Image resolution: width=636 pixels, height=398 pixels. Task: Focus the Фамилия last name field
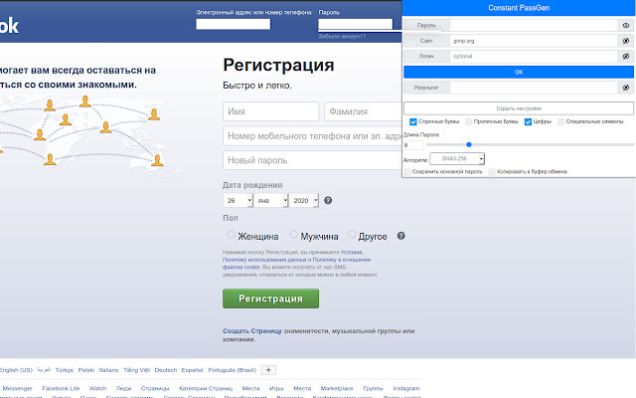tap(363, 111)
